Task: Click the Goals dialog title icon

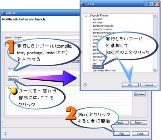Action: pos(83,4)
